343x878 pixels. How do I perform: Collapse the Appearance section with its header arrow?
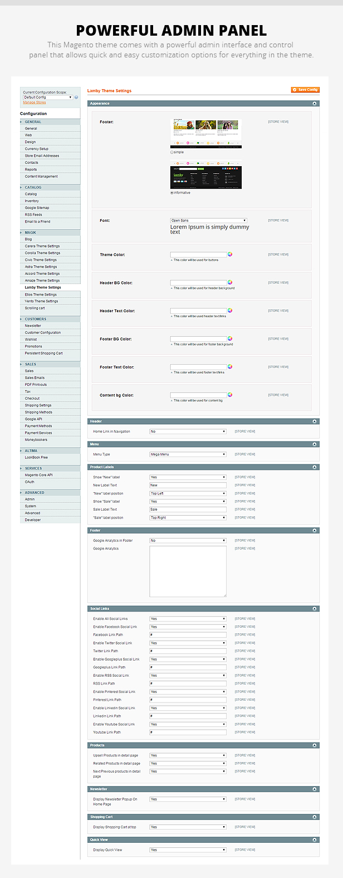click(315, 104)
